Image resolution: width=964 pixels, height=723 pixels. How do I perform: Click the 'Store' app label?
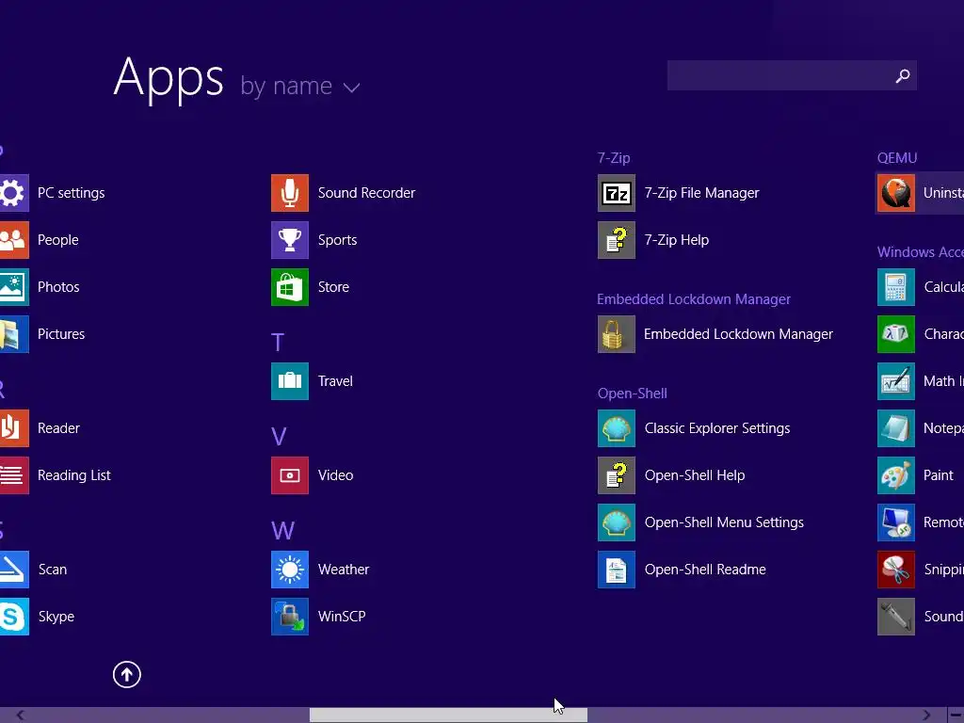click(333, 287)
